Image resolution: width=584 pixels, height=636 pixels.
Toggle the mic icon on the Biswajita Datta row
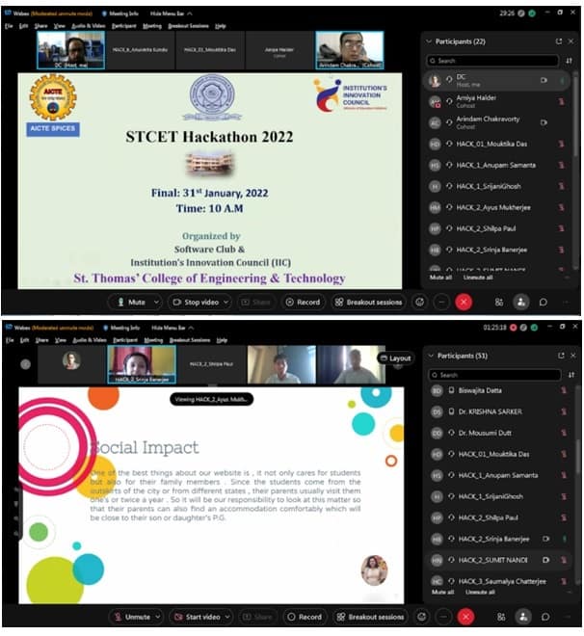click(x=564, y=390)
